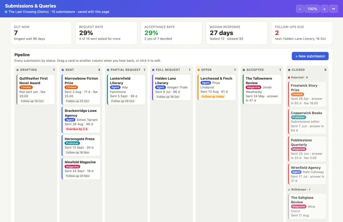The height and width of the screenshot is (222, 343).
Task: Open the Brackenridge Lowe Agency card
Action: [81, 120]
